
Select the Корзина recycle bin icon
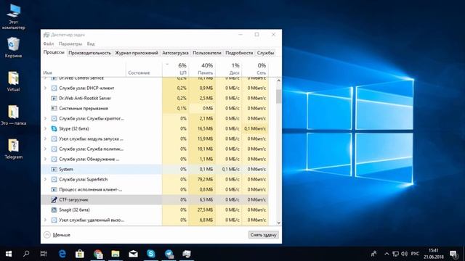pyautogui.click(x=13, y=47)
